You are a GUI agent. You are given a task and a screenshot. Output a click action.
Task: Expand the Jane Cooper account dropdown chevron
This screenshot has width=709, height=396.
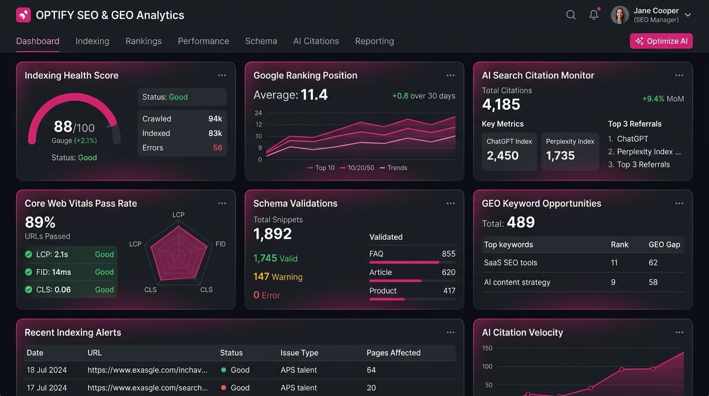[x=688, y=15]
